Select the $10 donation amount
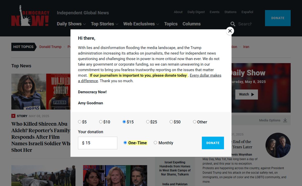 coord(101,122)
